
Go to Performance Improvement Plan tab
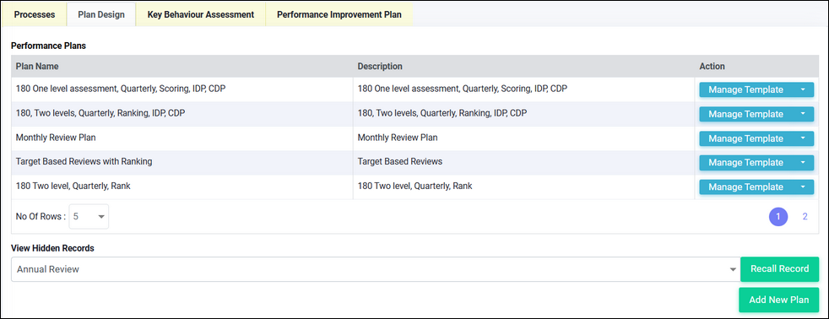pyautogui.click(x=339, y=14)
